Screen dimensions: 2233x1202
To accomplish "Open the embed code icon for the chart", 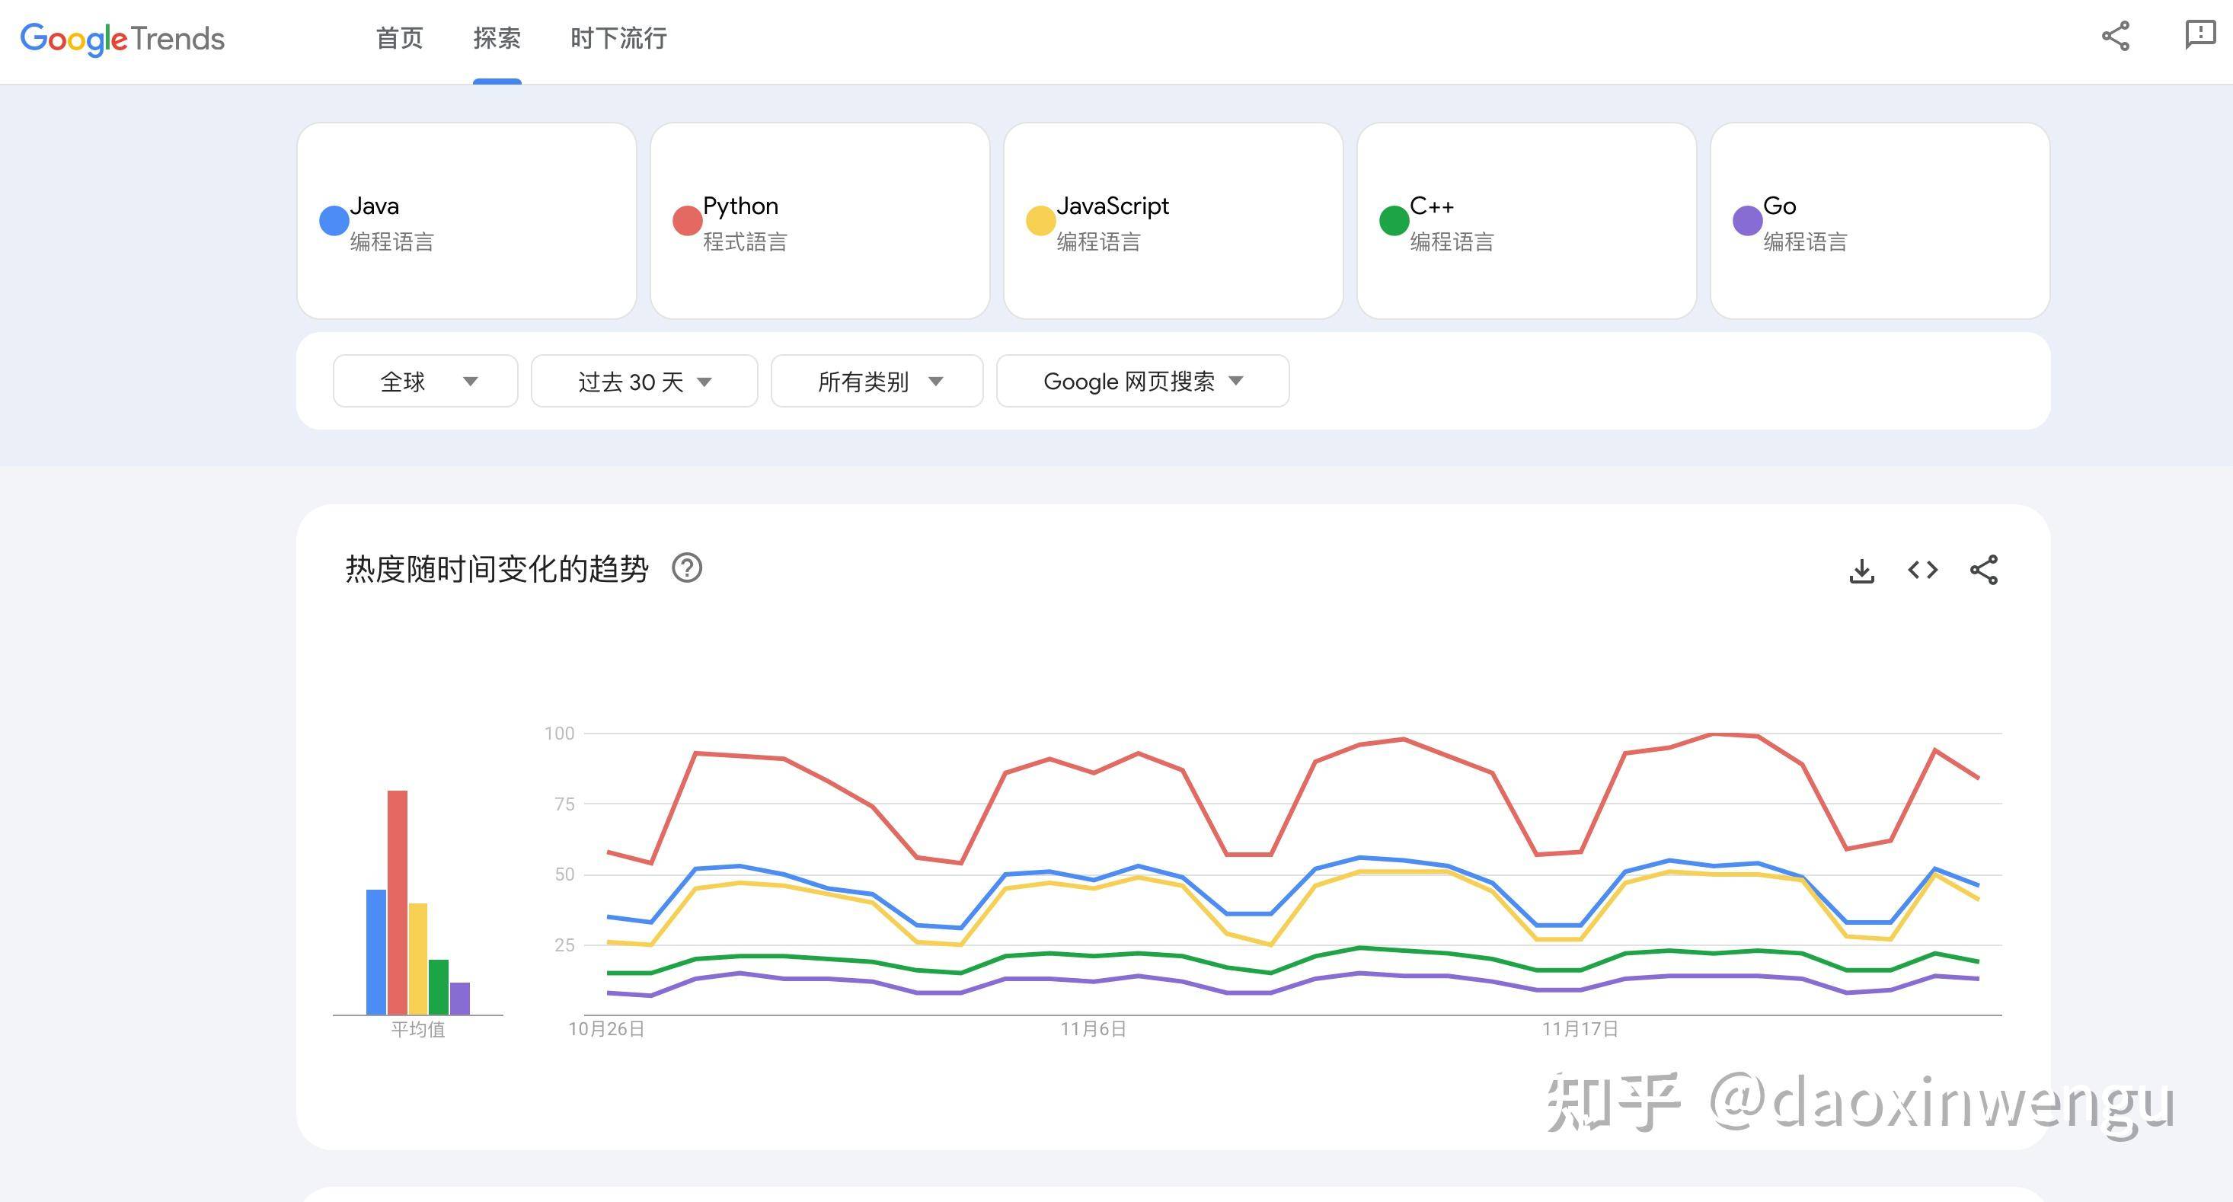I will coord(1923,570).
